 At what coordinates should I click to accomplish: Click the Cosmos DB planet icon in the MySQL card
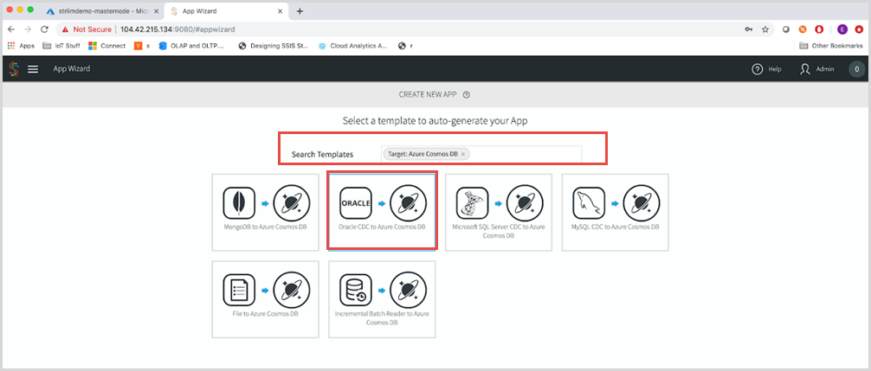click(x=642, y=203)
